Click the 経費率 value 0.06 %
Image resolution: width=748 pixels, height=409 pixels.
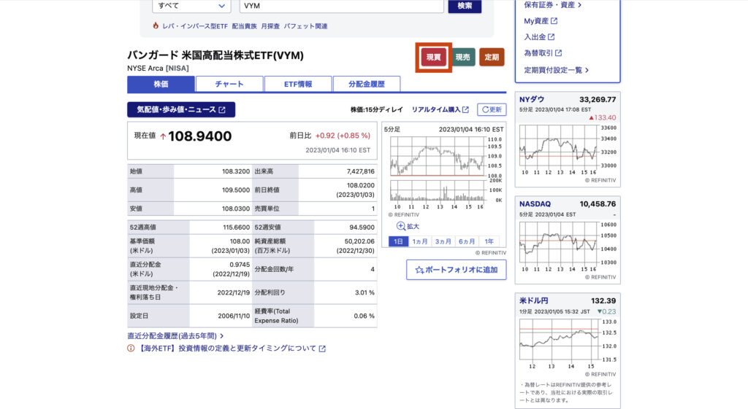(365, 316)
